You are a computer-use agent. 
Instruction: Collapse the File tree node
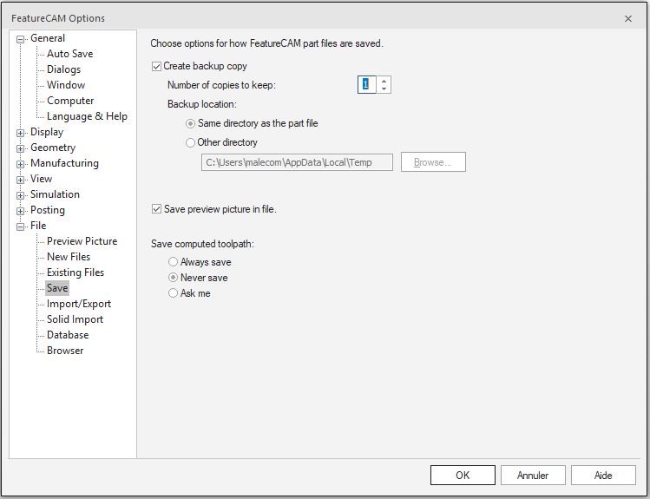[21, 227]
